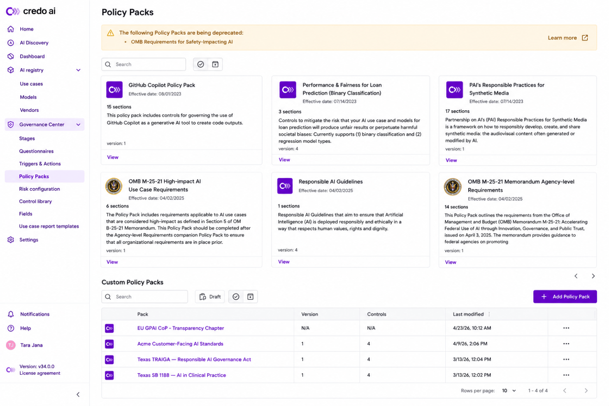Open Texas TRAIGA Responsible AI Governance Act
This screenshot has height=406, width=609.
[x=194, y=360]
